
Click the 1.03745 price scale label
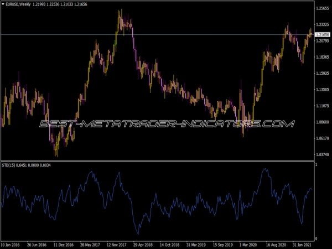click(321, 154)
